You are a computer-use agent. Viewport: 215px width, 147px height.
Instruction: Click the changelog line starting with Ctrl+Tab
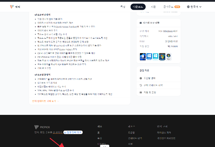click(60, 57)
